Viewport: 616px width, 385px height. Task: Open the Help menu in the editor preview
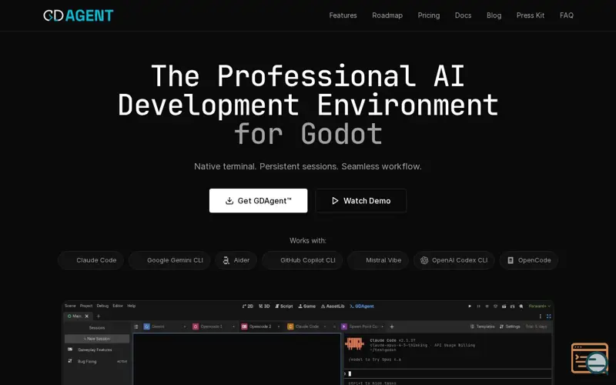pos(131,306)
